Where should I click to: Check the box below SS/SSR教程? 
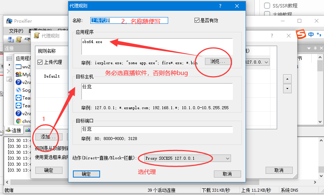pos(267,14)
